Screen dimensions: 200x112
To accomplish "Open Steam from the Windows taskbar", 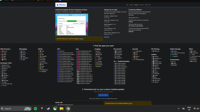I will coord(48,109).
